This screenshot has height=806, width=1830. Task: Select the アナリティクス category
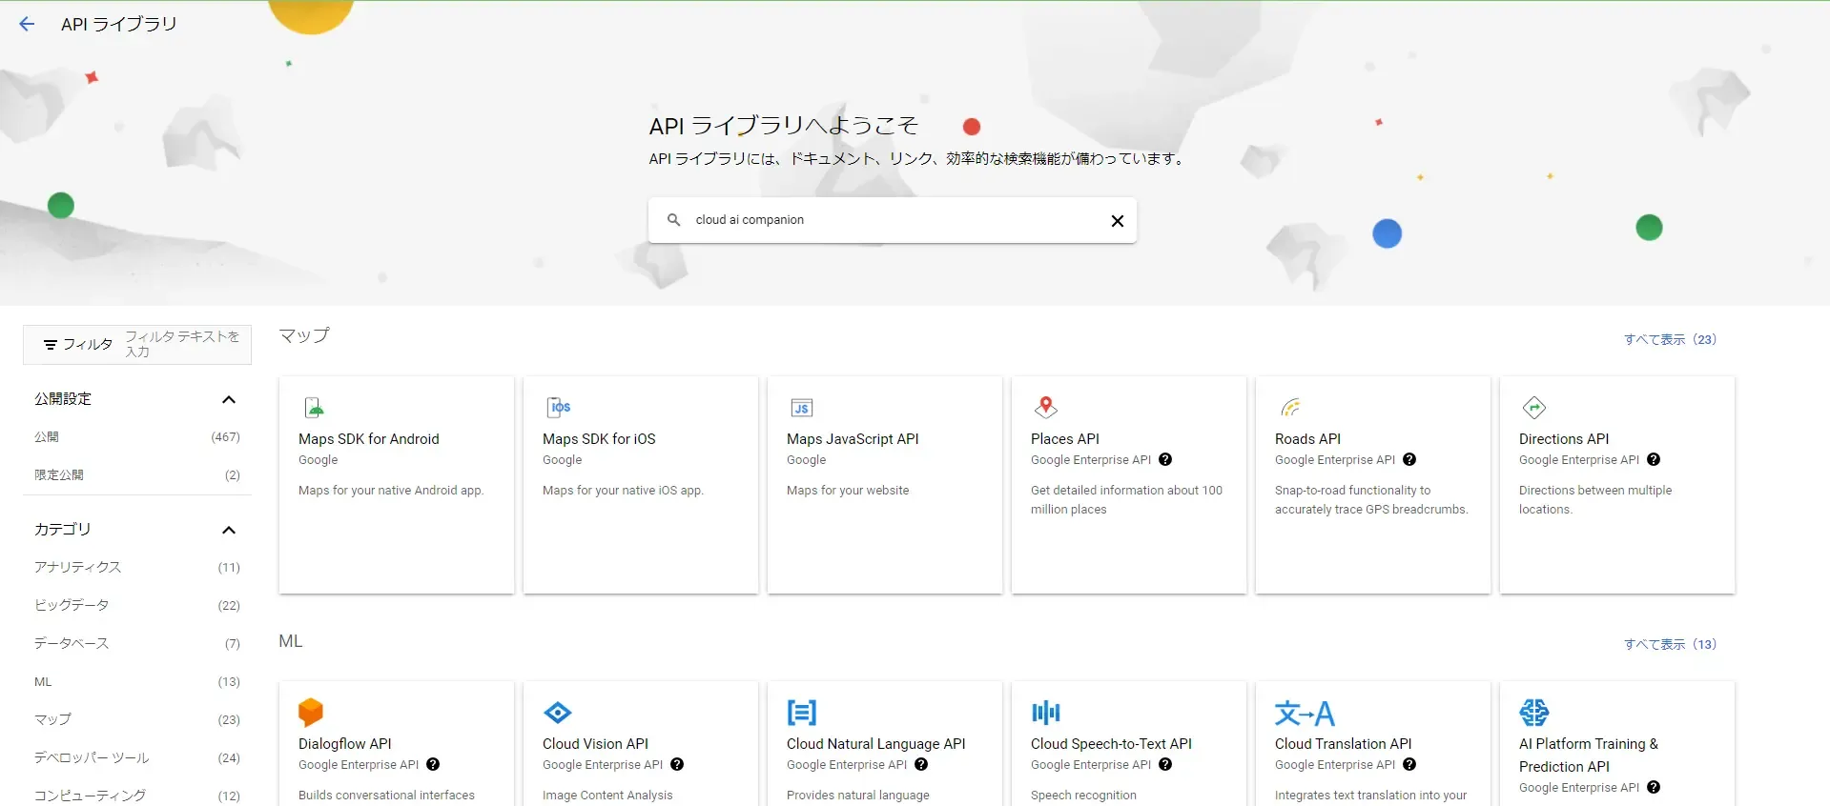137,568
